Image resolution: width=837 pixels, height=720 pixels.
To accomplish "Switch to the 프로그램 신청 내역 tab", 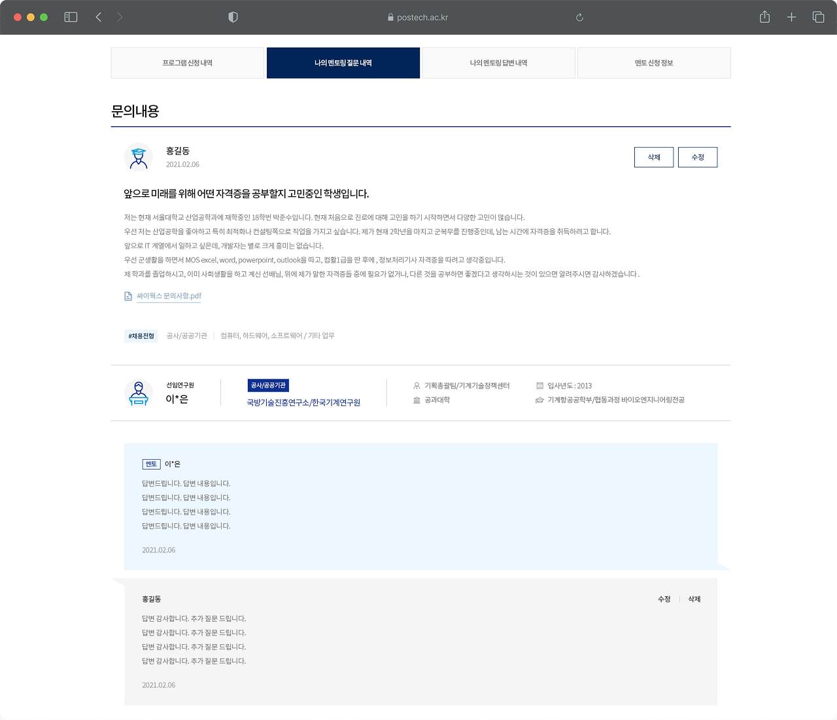I will [x=188, y=63].
